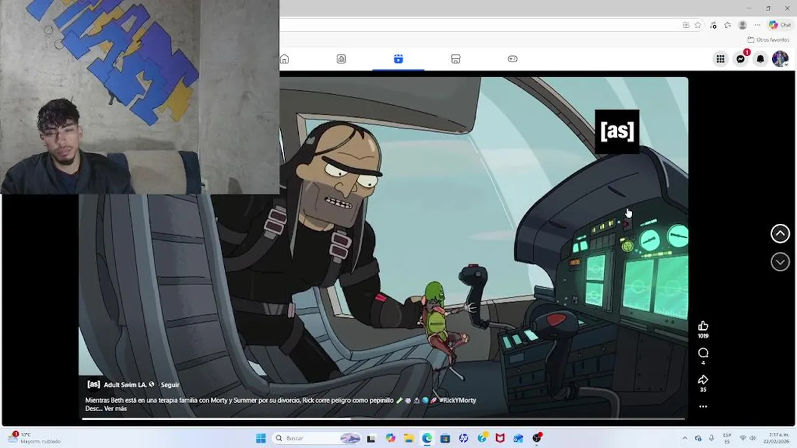797x448 pixels.
Task: Like the reel with thumbs-up icon
Action: pos(703,326)
